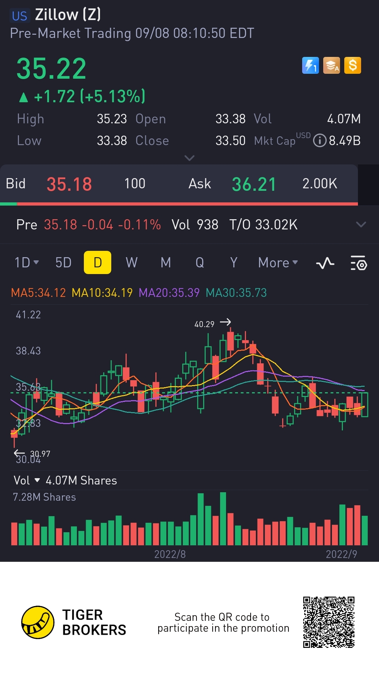This screenshot has width=379, height=683.
Task: Tap Pre-Market Trading timestamp line
Action: pyautogui.click(x=132, y=33)
